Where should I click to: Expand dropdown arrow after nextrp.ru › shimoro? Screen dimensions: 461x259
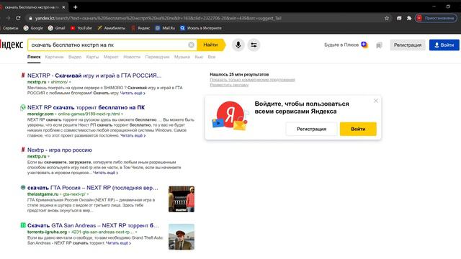pos(70,82)
